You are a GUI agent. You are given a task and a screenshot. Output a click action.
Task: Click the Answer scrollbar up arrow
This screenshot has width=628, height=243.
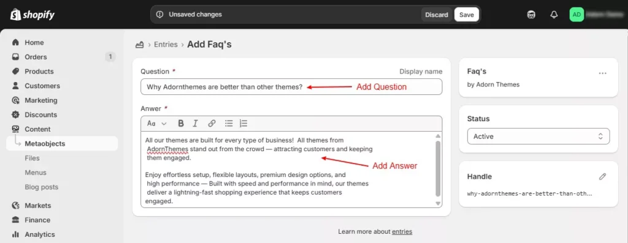(x=438, y=136)
